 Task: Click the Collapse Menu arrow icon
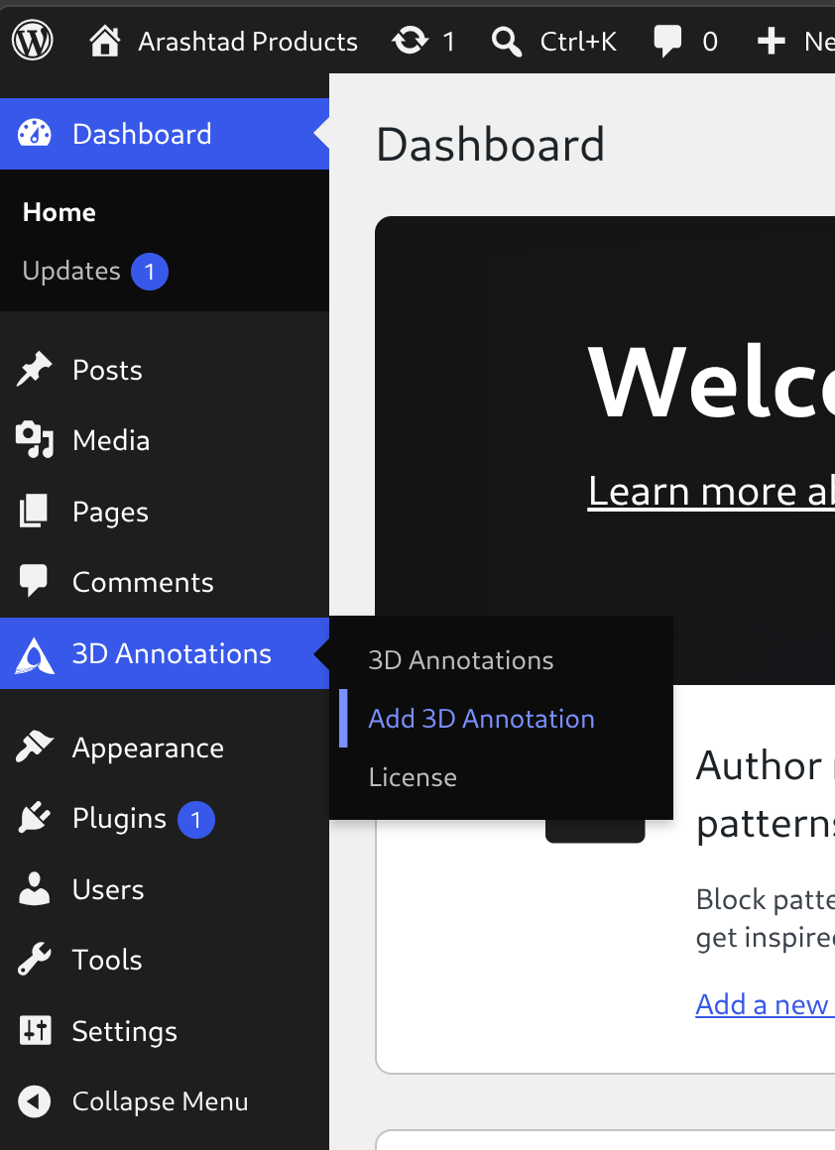pyautogui.click(x=35, y=1100)
